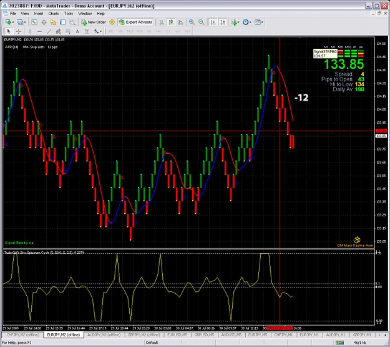Screen dimensions: 390x347
Task: Open the File menu
Action: [x=12, y=14]
